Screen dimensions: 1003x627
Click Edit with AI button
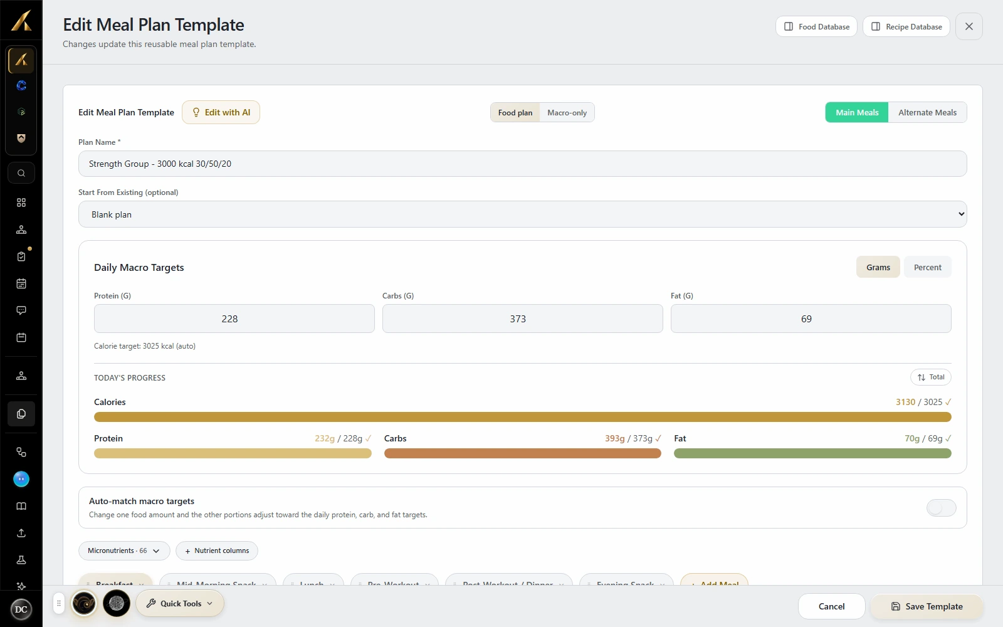tap(221, 112)
